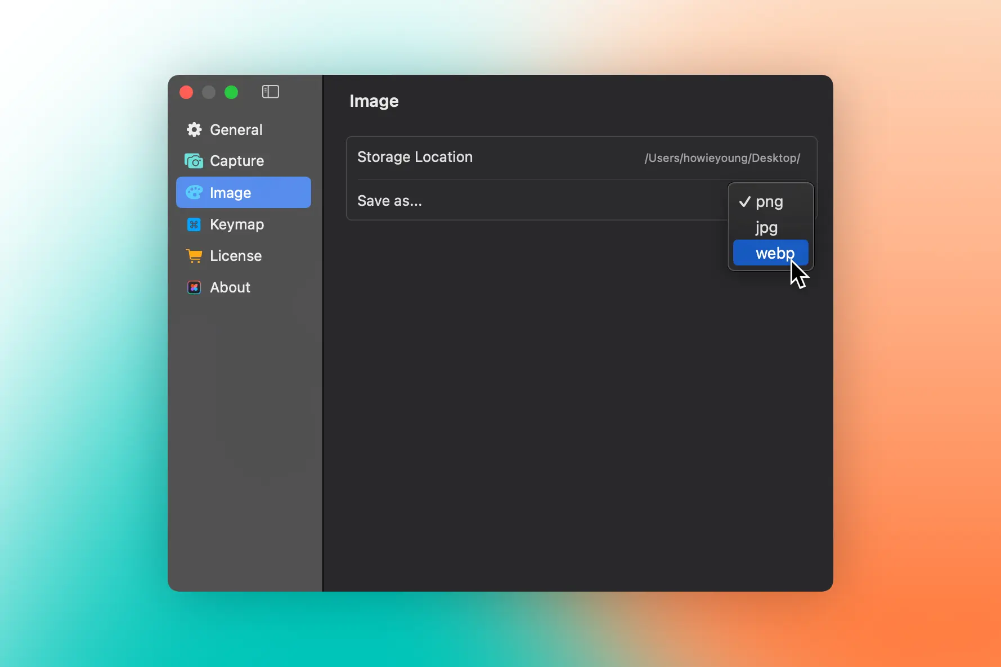Image resolution: width=1001 pixels, height=667 pixels.
Task: Pick webp as the save format
Action: 770,253
